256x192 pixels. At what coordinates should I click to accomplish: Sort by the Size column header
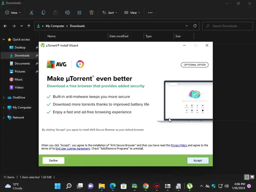pyautogui.click(x=178, y=36)
